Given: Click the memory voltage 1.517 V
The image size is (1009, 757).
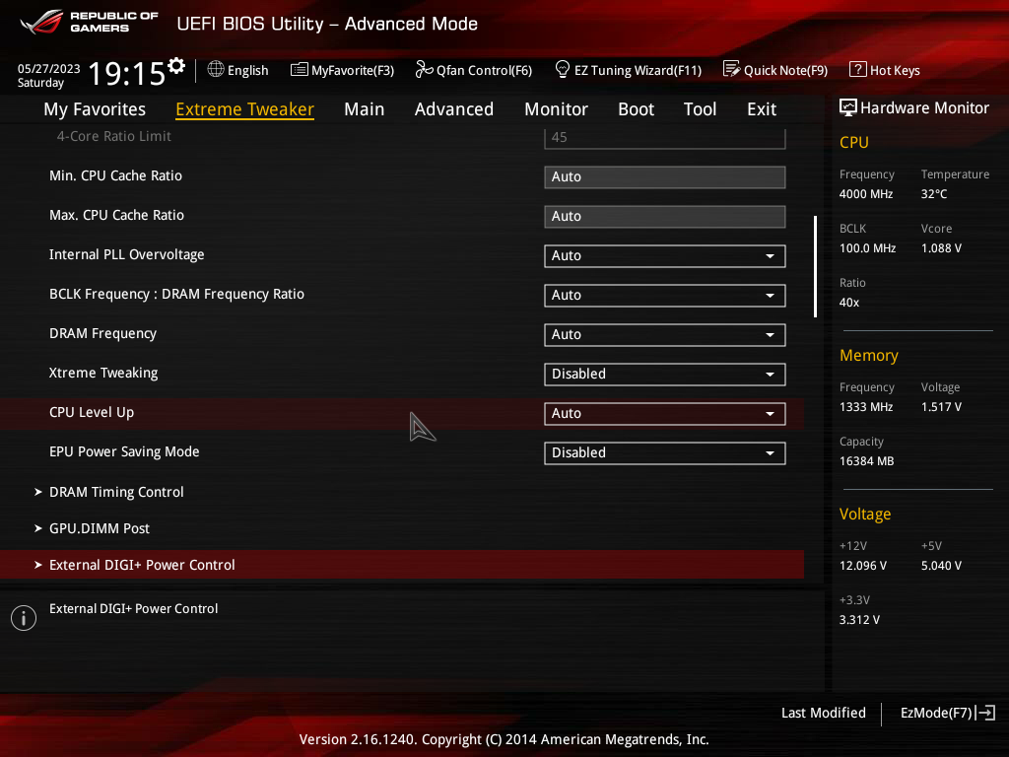Looking at the screenshot, I should pos(941,407).
